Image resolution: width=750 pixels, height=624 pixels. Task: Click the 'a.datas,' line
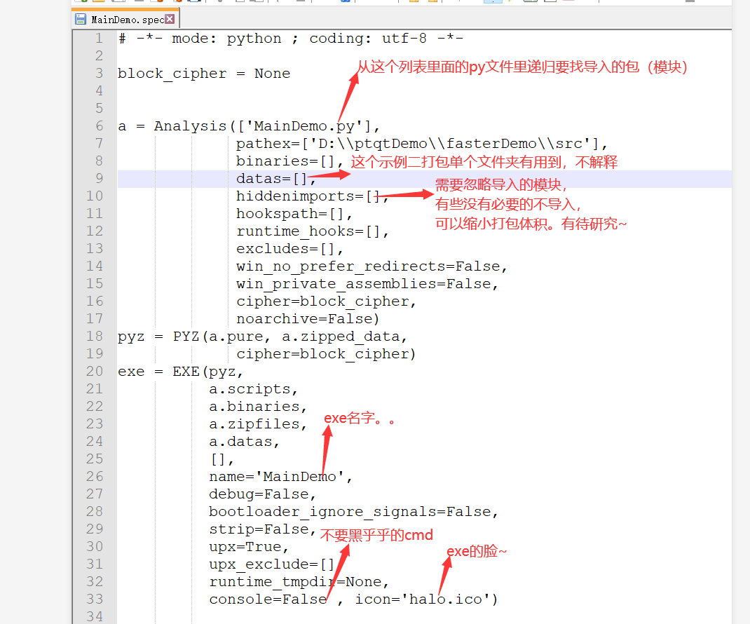(x=244, y=442)
